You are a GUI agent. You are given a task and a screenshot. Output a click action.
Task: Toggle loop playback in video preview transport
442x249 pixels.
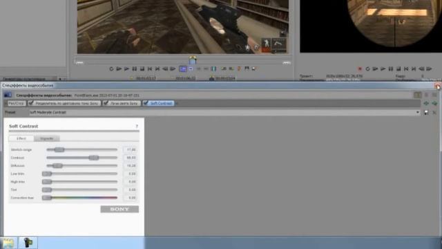(367, 68)
